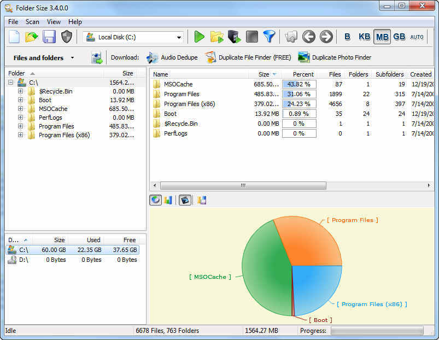
Task: Select the Scan Folder icon
Action: tap(216, 37)
